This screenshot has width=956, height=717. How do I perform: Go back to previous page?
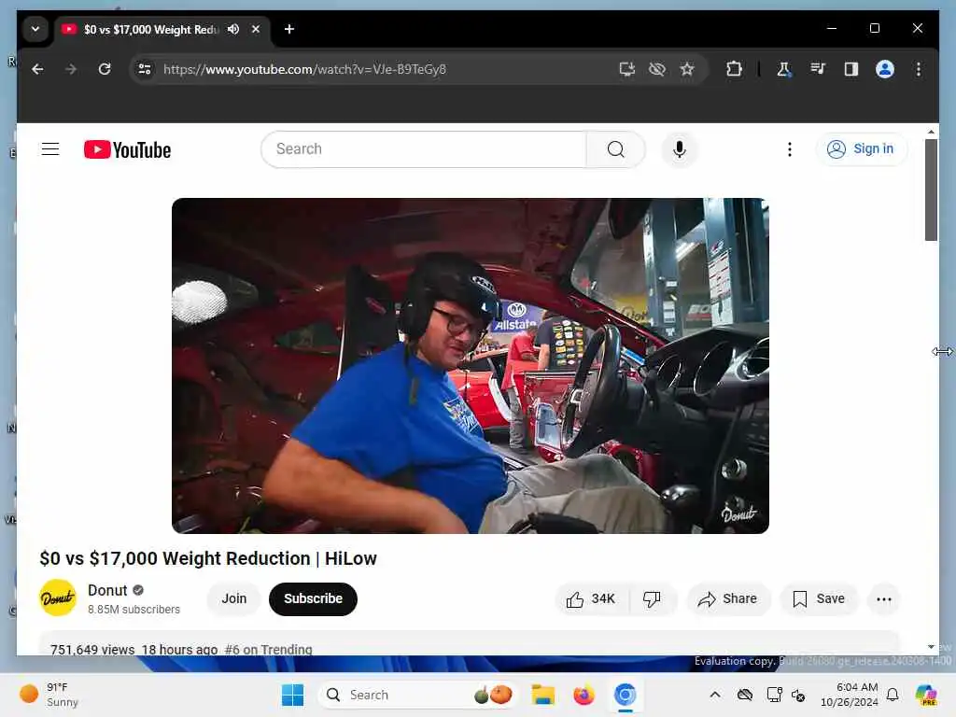(x=37, y=69)
